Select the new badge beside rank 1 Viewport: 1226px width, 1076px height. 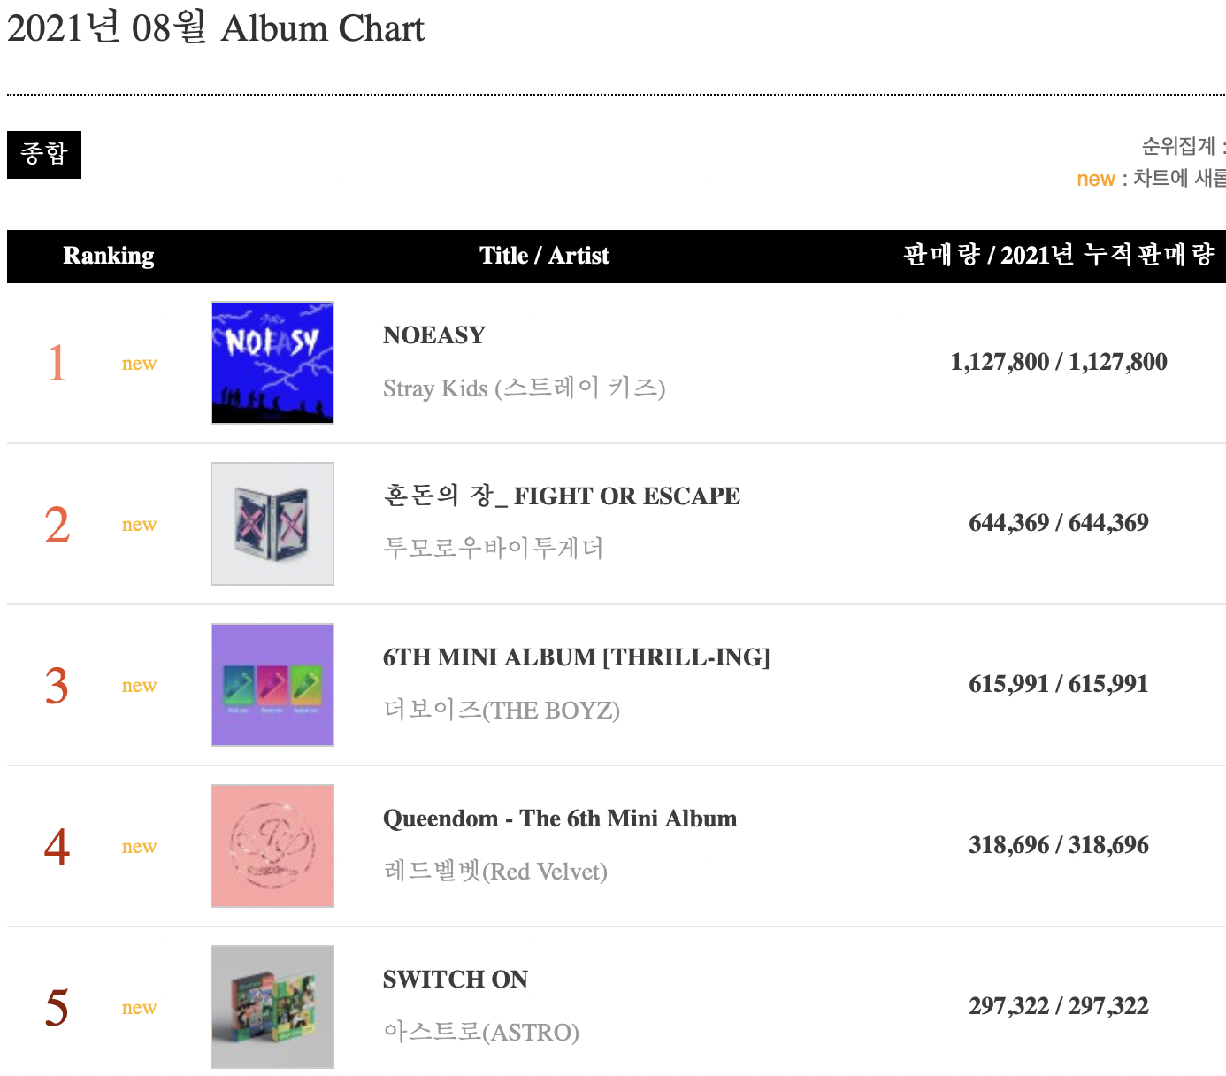pos(140,364)
